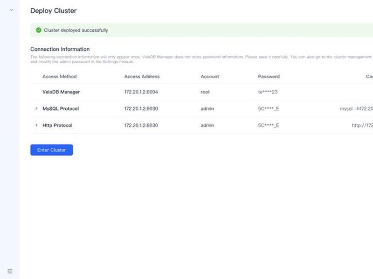Select the Http Protocol label

(x=57, y=125)
